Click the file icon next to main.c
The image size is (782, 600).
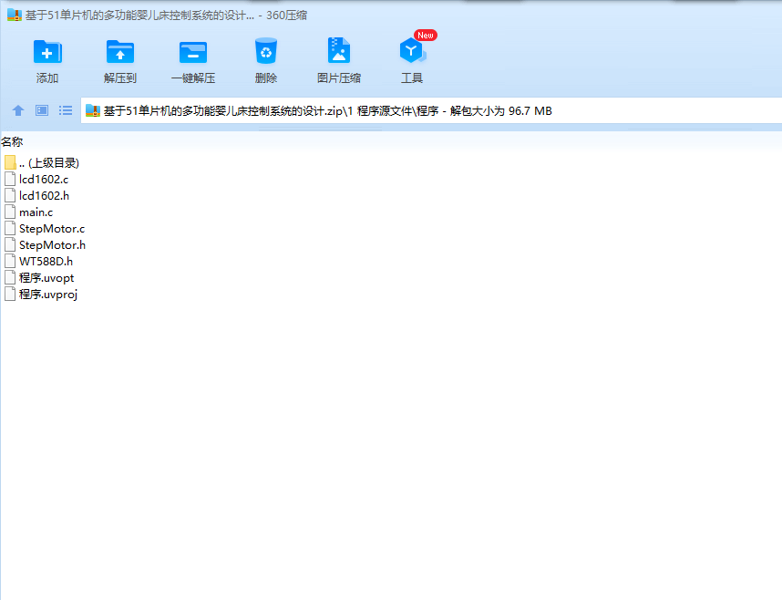tap(10, 212)
